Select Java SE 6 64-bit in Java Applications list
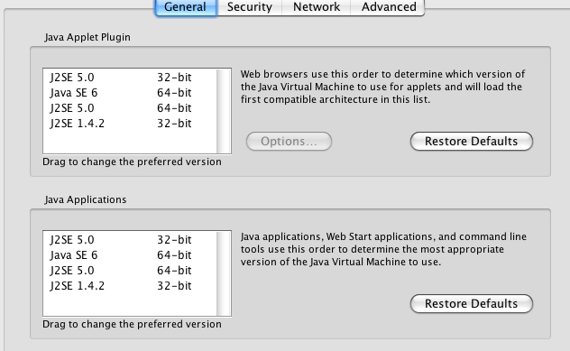The height and width of the screenshot is (351, 570). 130,255
